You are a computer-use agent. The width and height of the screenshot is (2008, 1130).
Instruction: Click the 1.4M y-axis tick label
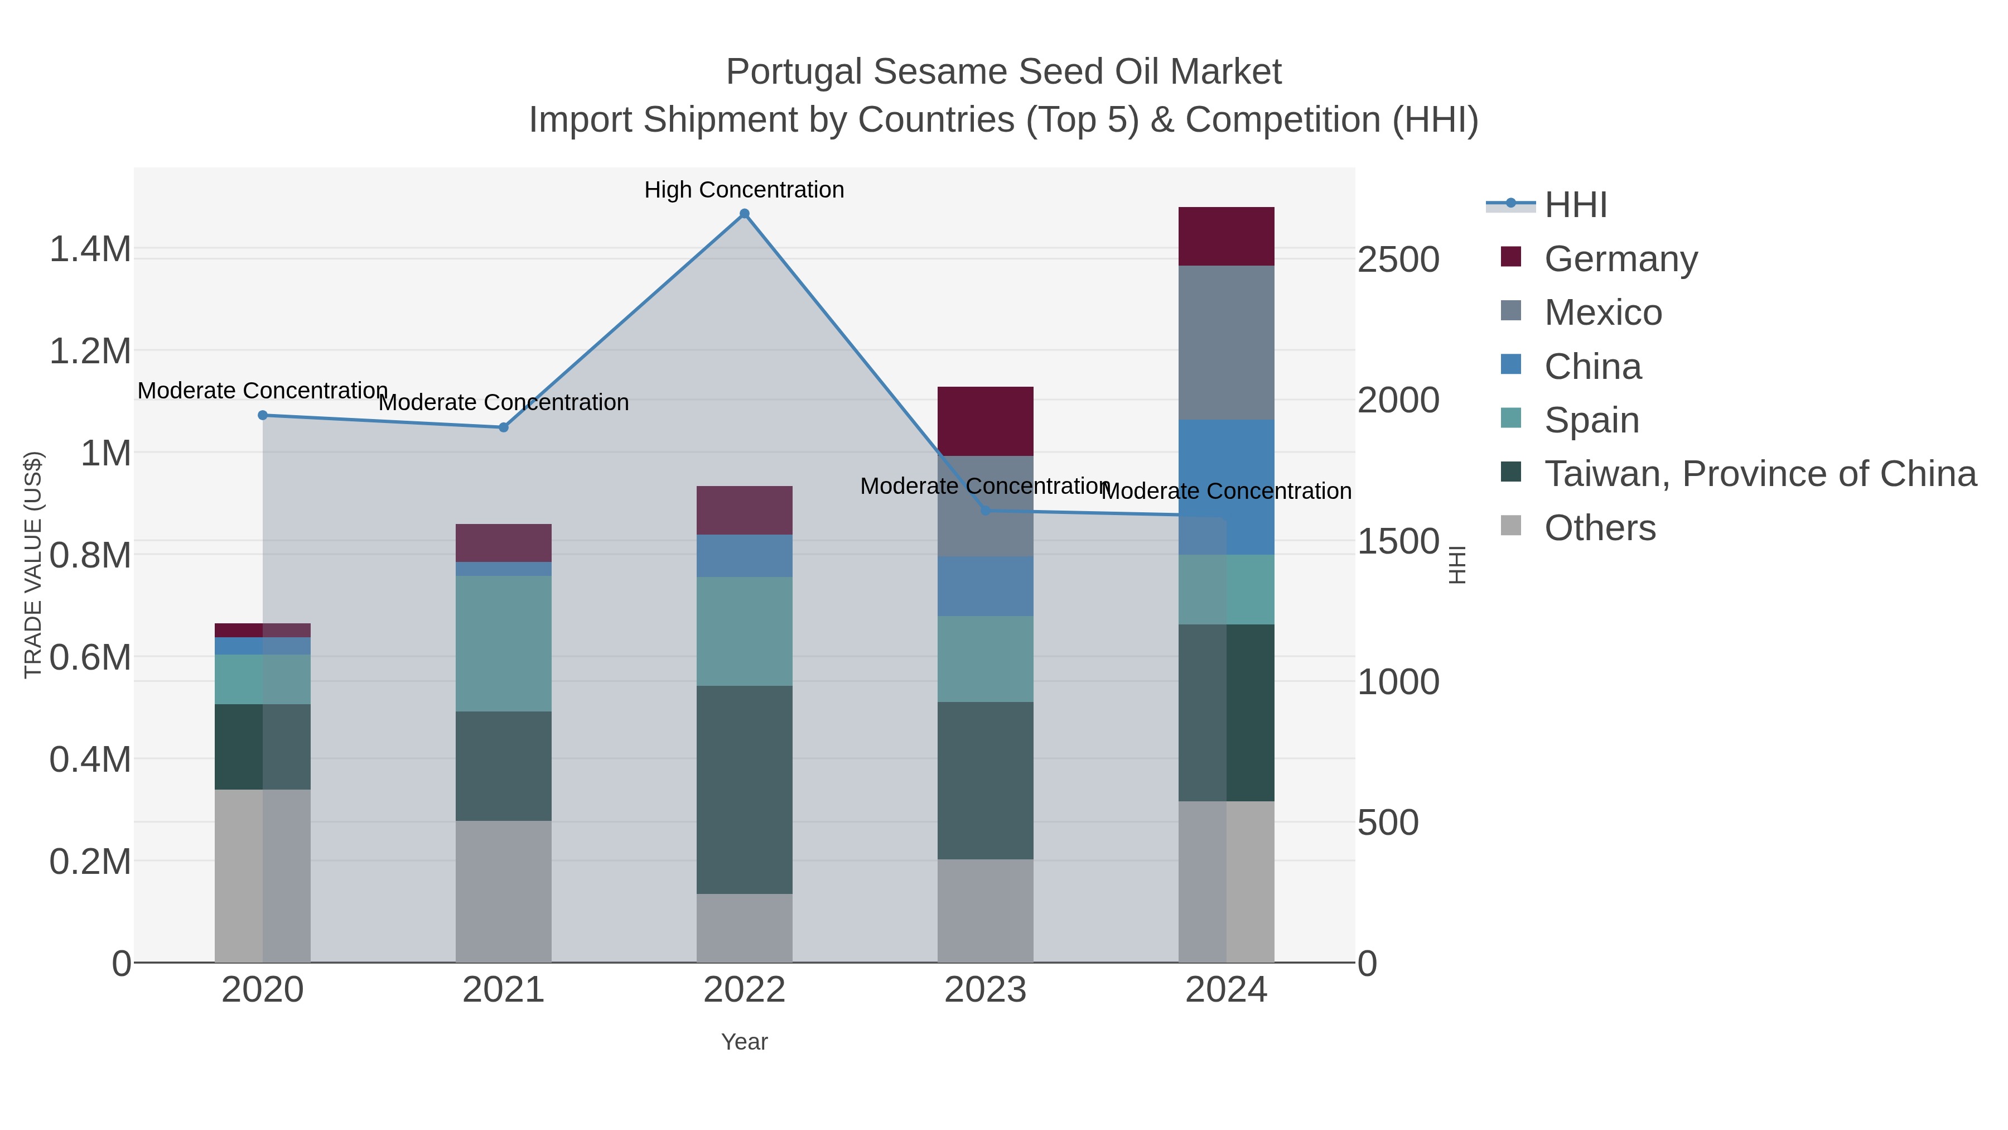pyautogui.click(x=90, y=249)
